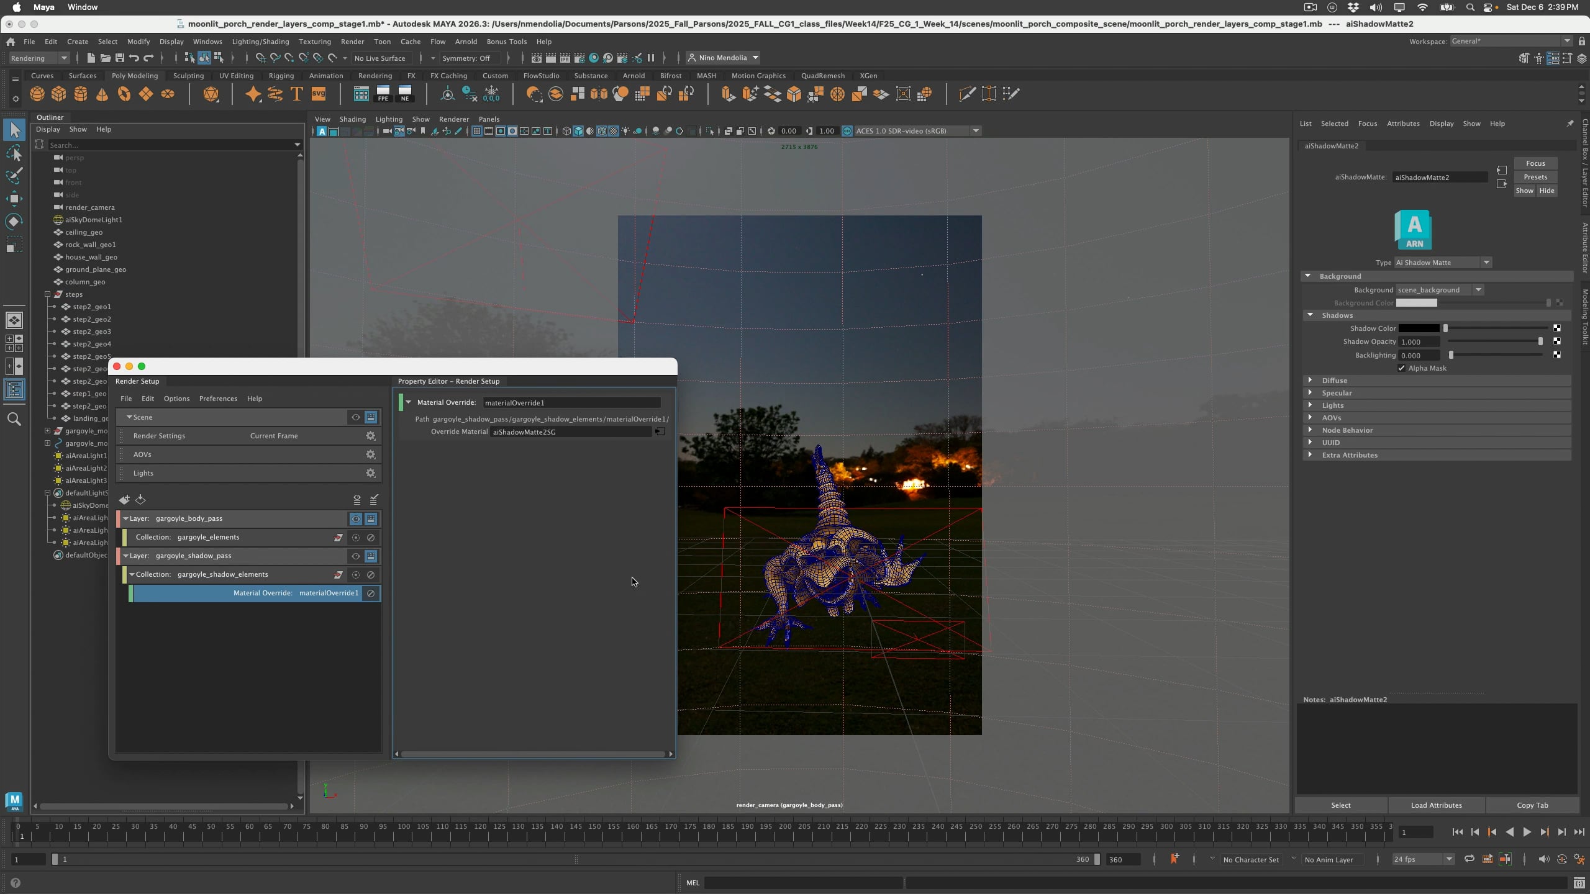Open Options menu in Render Setup window
Viewport: 1590px width, 894px height.
click(176, 399)
